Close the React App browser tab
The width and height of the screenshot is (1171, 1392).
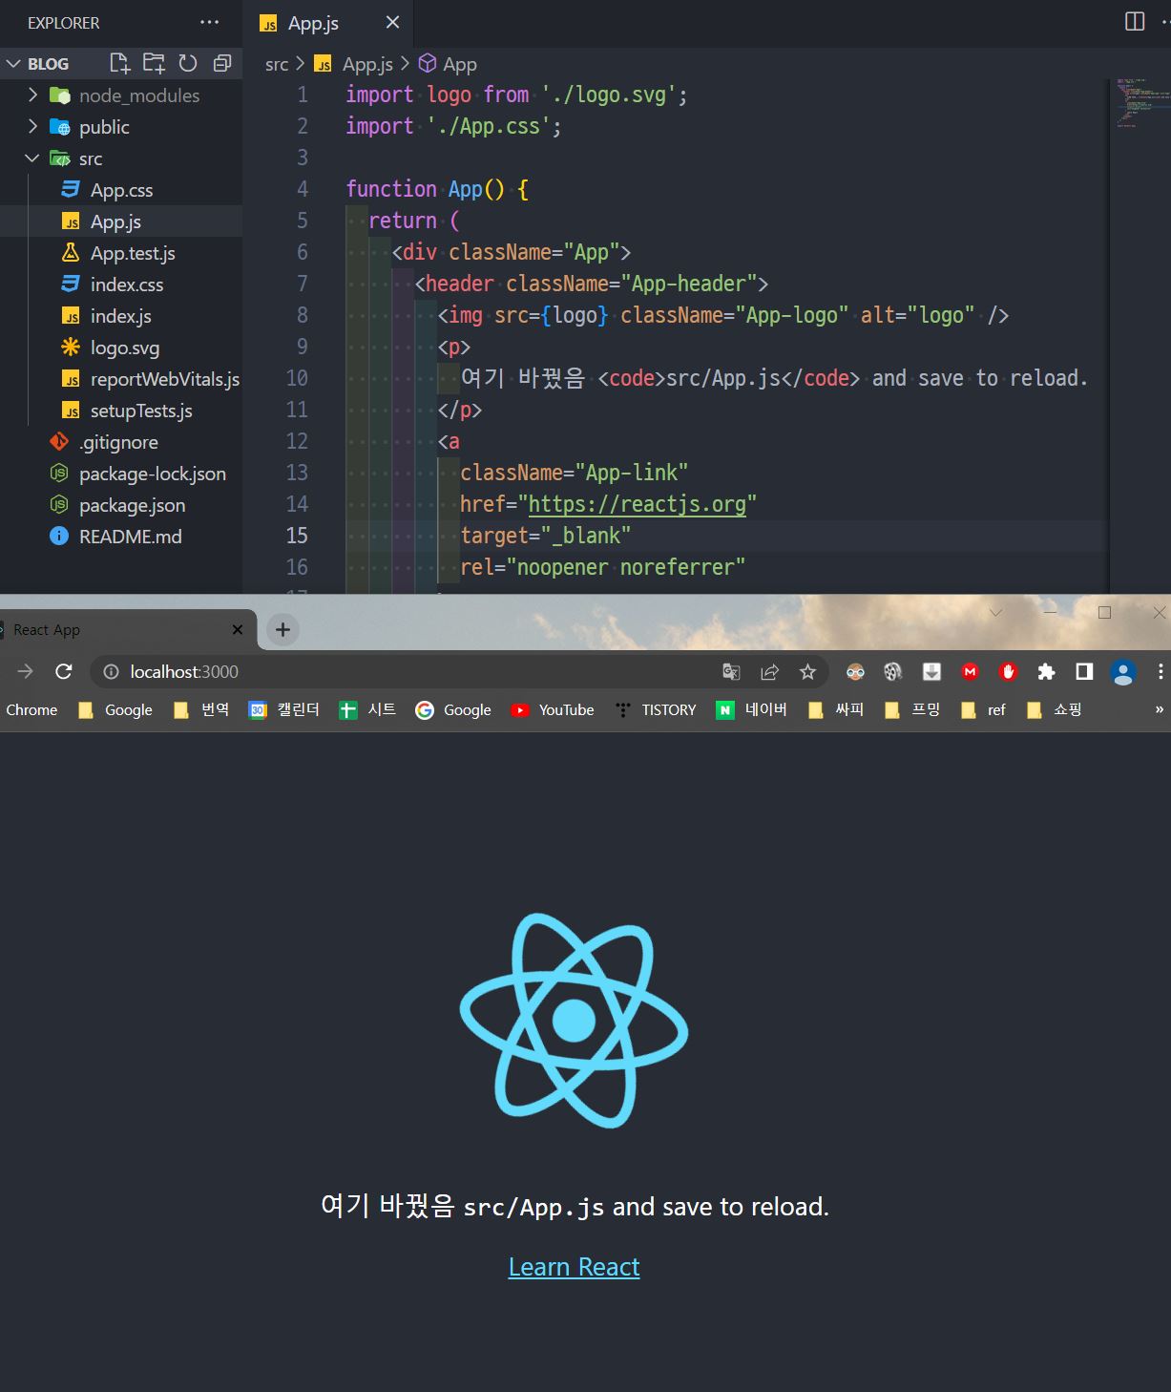[238, 630]
